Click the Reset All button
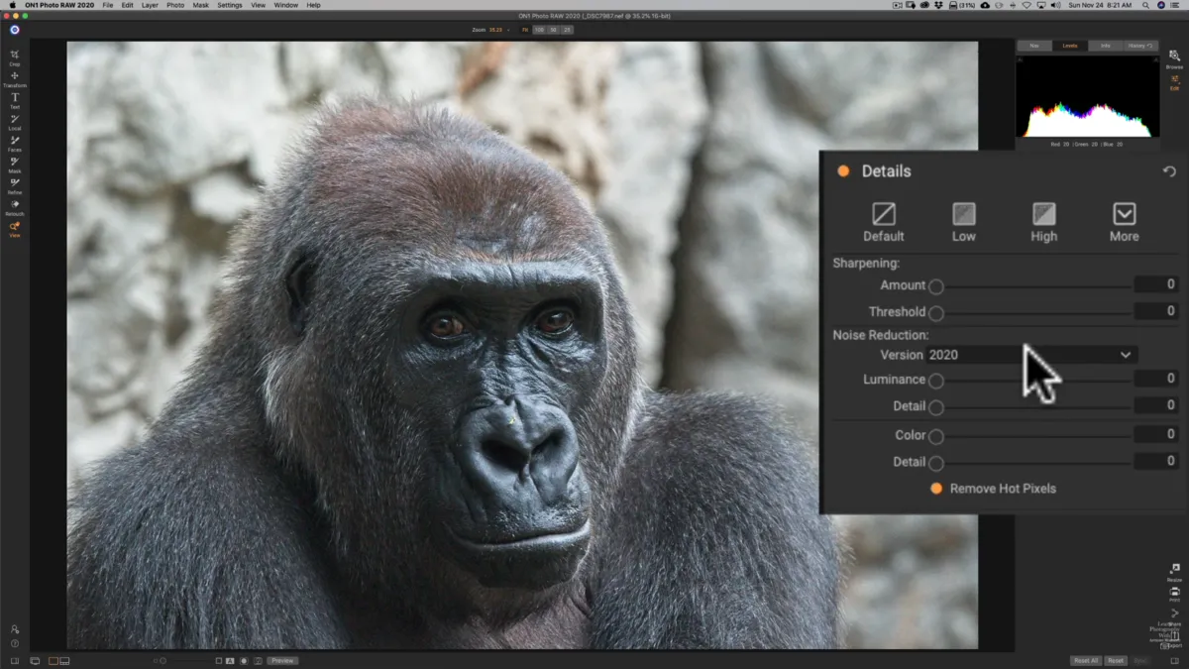Viewport: 1189px width, 669px height. point(1086,660)
